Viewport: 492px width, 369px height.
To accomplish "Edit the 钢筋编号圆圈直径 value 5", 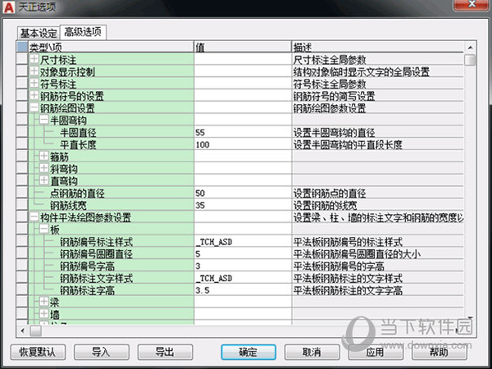I will coord(243,254).
